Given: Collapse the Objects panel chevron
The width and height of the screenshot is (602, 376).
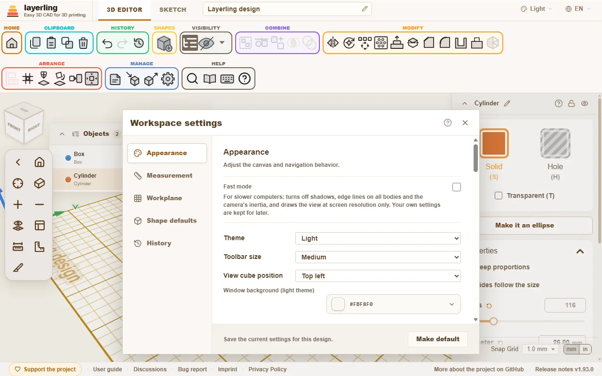Looking at the screenshot, I should pyautogui.click(x=62, y=134).
